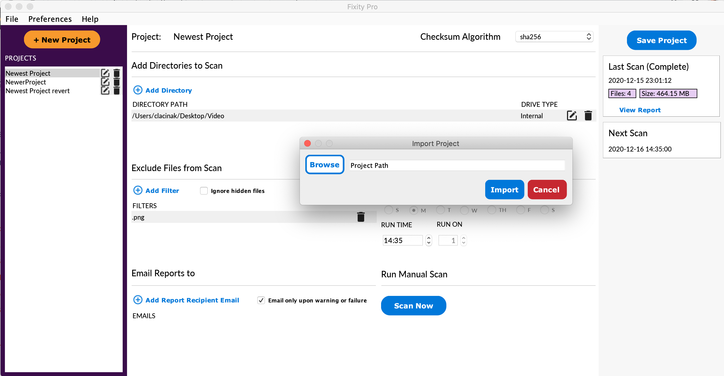Click the last scan time 2020-12-15 23:01:12

click(640, 80)
